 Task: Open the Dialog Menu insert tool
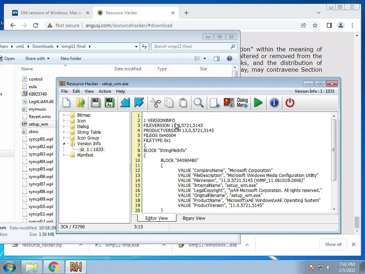tap(242, 103)
